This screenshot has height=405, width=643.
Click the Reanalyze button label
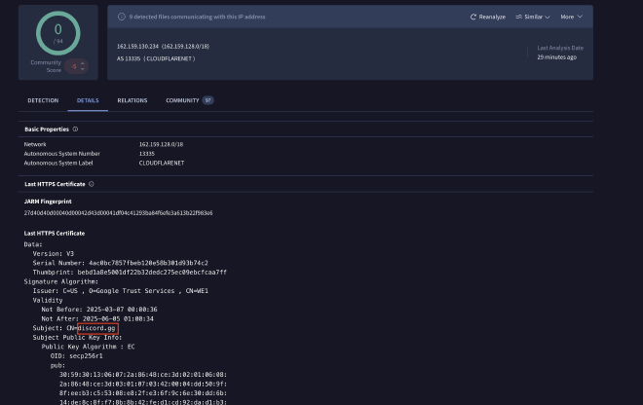coord(492,17)
